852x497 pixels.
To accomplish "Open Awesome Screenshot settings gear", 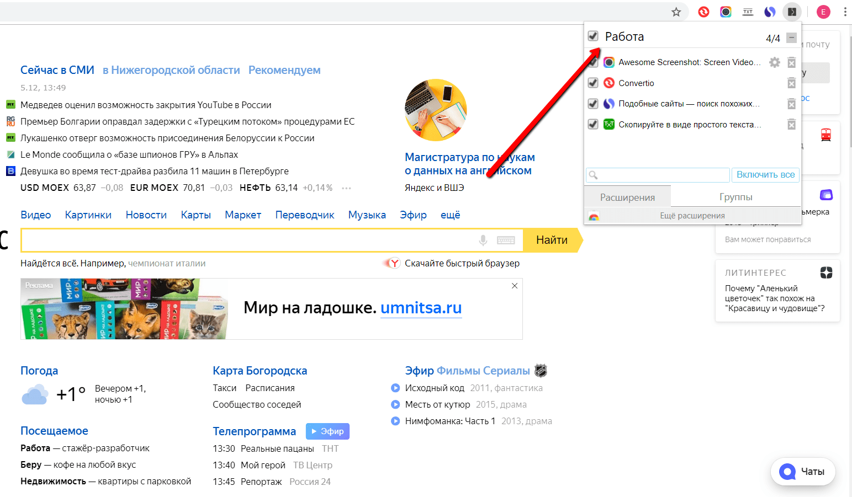I will 775,62.
